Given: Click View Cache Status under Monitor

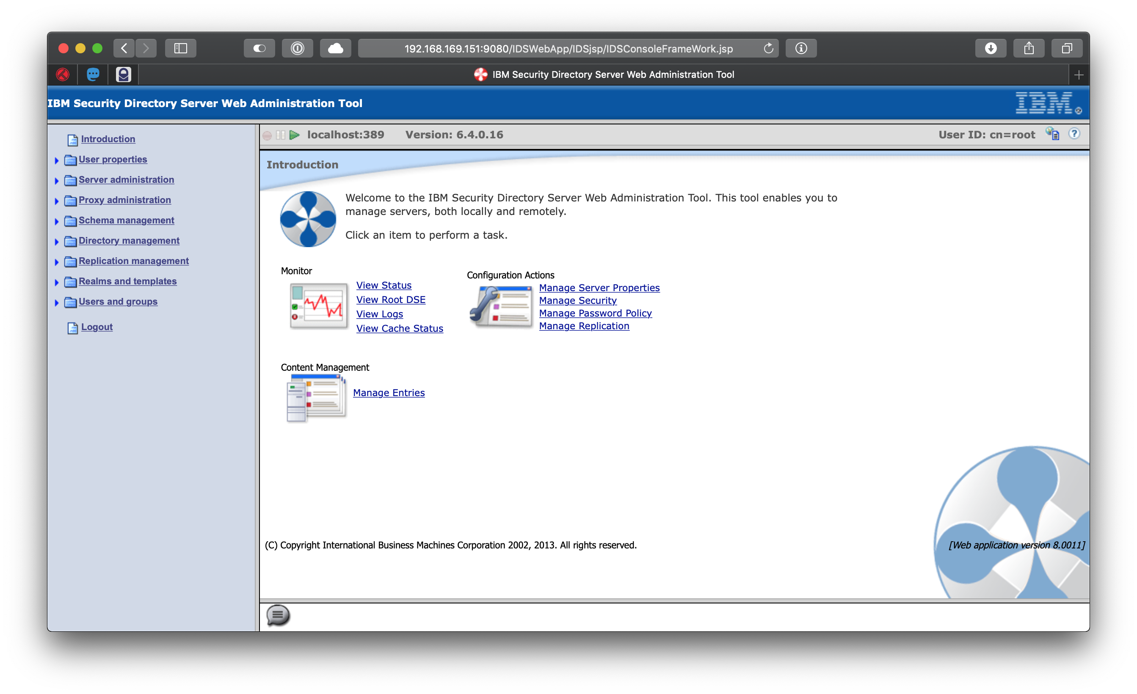Looking at the screenshot, I should [400, 328].
